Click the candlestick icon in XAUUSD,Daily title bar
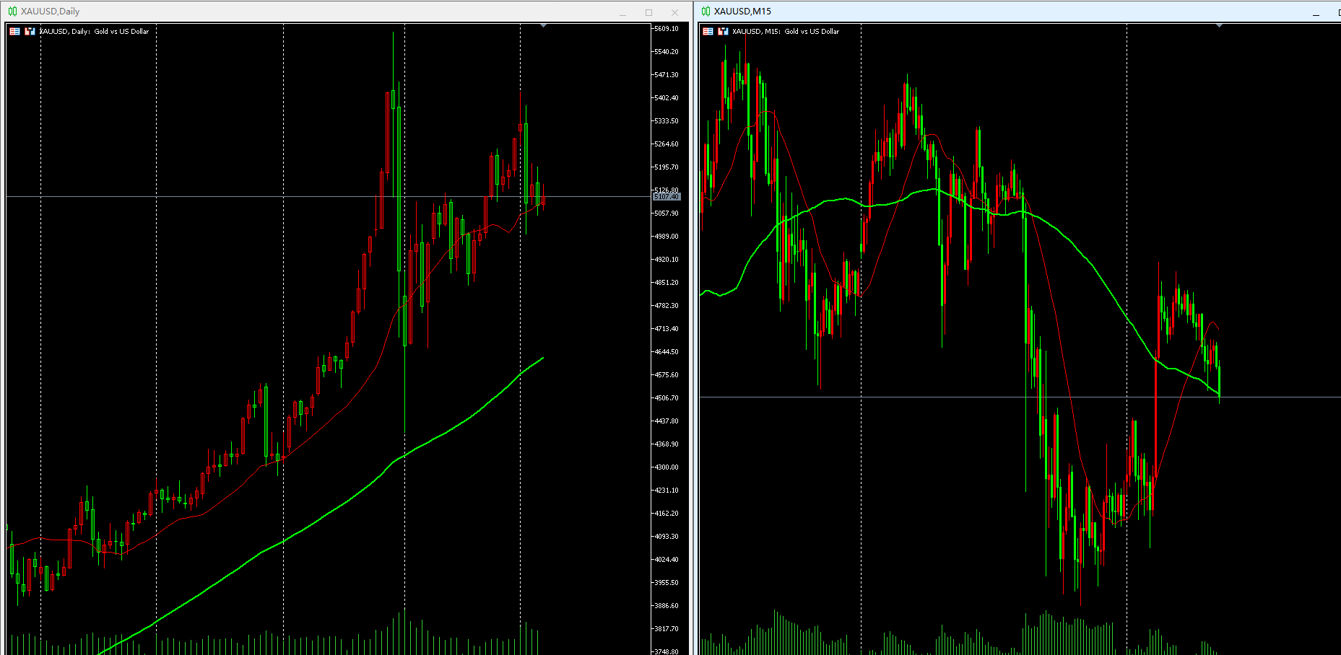 (12, 12)
